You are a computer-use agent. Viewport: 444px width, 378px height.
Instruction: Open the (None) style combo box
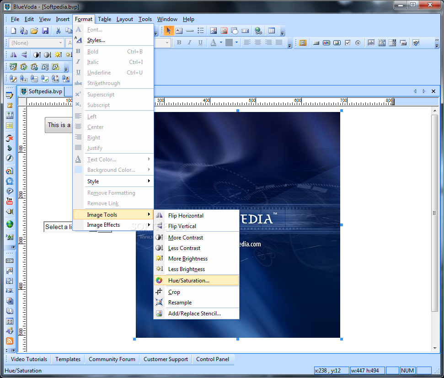pos(37,43)
